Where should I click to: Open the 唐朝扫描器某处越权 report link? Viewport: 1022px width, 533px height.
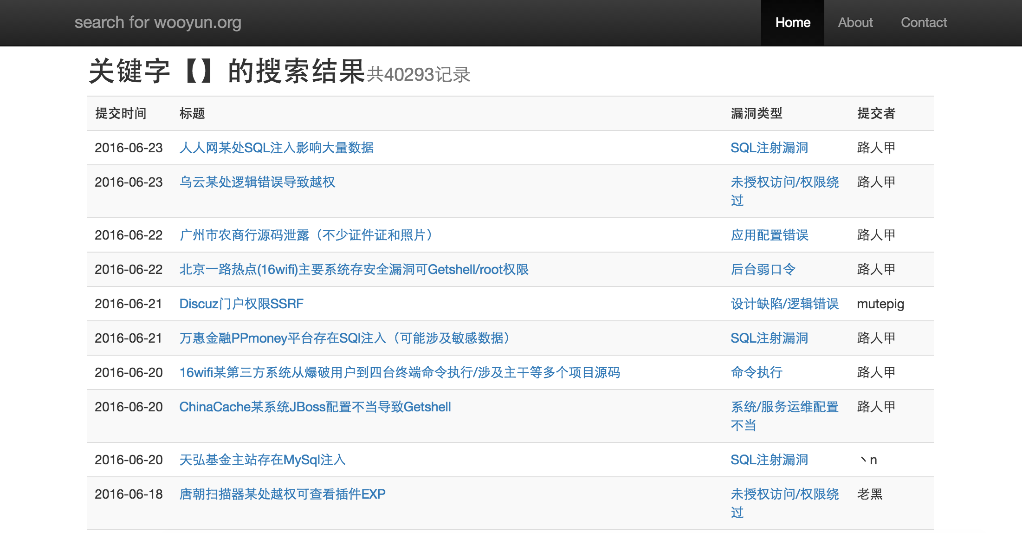coord(282,494)
